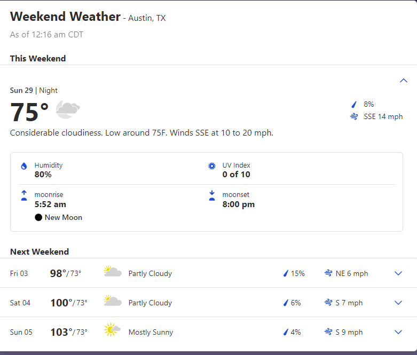
Task: Click the Humidity droplet icon
Action: coord(23,166)
